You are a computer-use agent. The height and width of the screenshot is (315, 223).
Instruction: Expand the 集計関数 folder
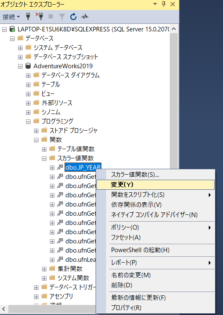44,269
